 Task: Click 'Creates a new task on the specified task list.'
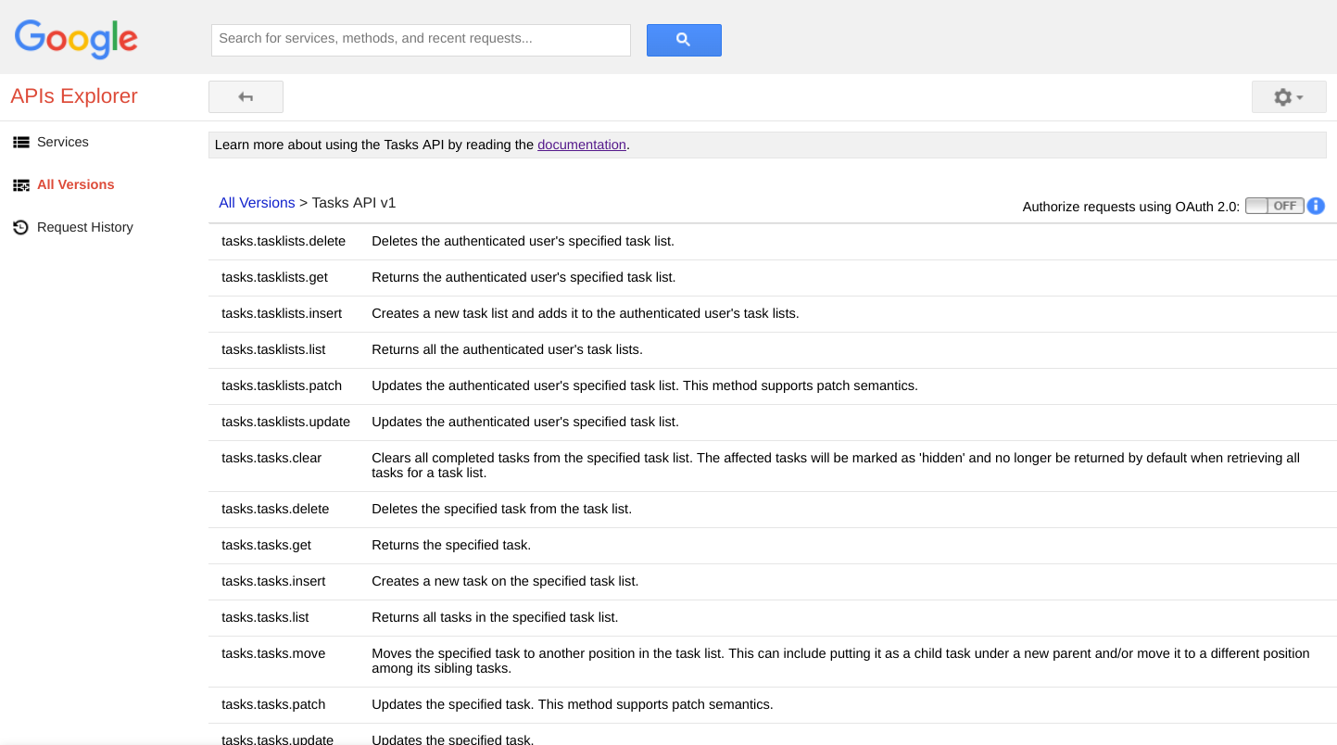pyautogui.click(x=505, y=581)
